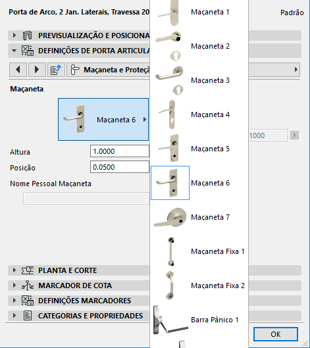Open Maçaneta e Proteção page dropdown
The width and height of the screenshot is (310, 348).
109,70
